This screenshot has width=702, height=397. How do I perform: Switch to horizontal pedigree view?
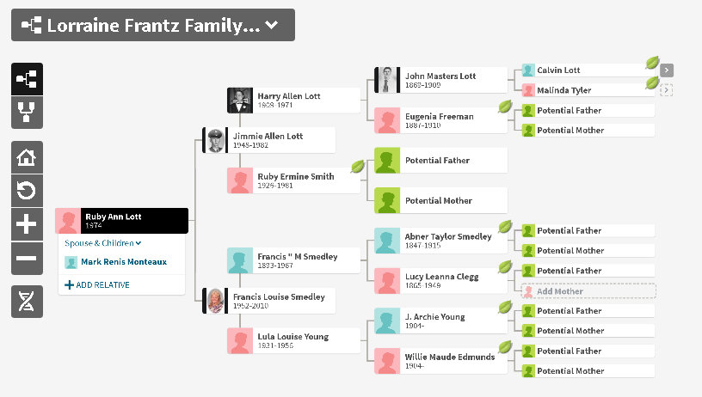pyautogui.click(x=27, y=78)
